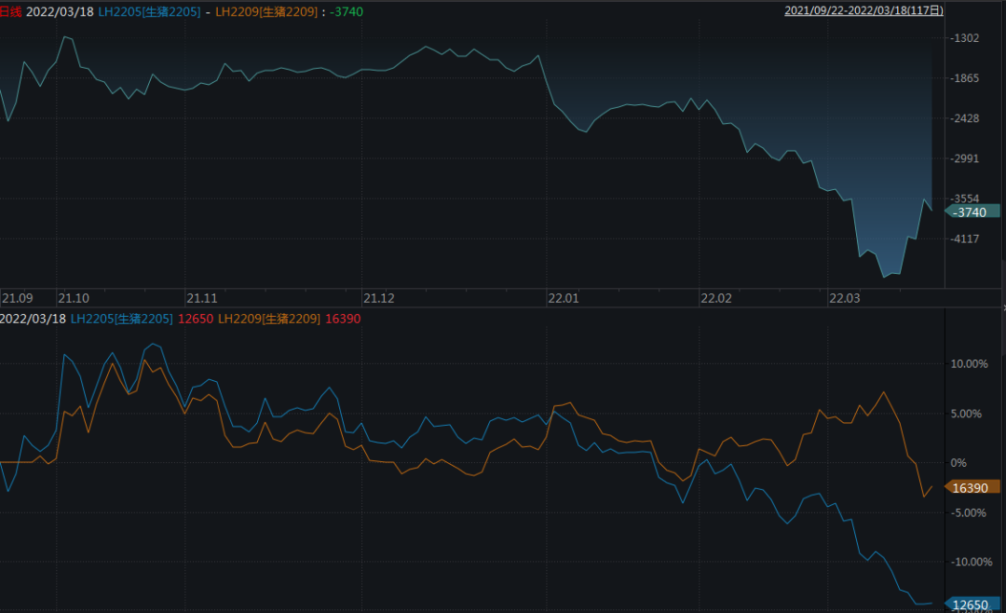Click the 2022/03/18 date beside 日线

[x=60, y=11]
